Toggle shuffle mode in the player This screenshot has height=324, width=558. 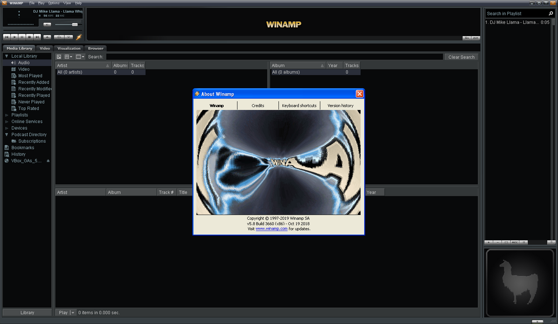click(x=59, y=38)
